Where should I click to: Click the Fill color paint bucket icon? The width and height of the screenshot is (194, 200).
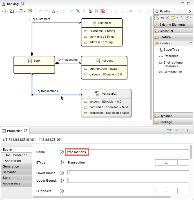click(139, 11)
